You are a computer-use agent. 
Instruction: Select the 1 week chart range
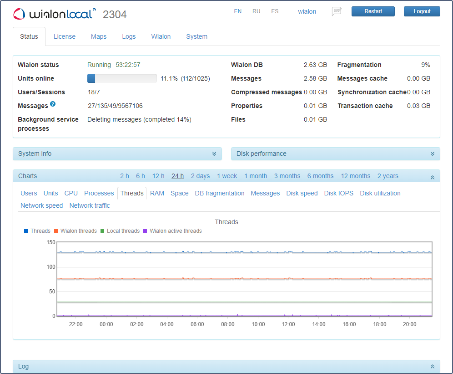tap(227, 176)
